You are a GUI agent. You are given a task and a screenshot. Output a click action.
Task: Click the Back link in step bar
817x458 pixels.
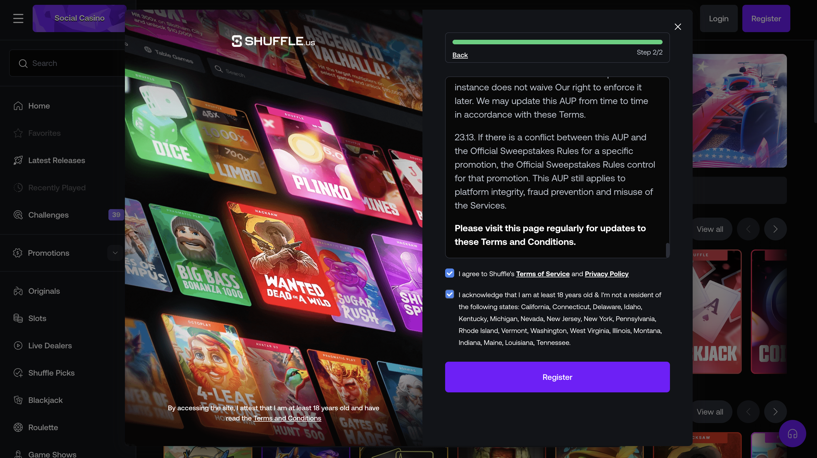coord(460,55)
